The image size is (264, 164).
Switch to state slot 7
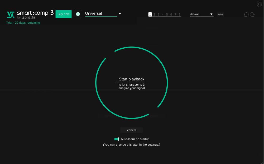(x=175, y=14)
